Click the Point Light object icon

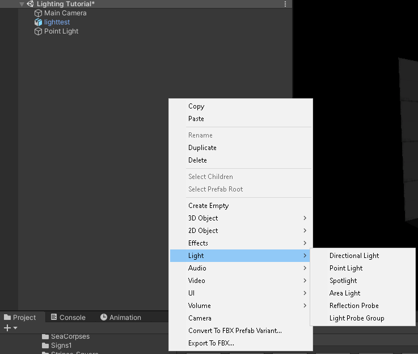click(38, 31)
